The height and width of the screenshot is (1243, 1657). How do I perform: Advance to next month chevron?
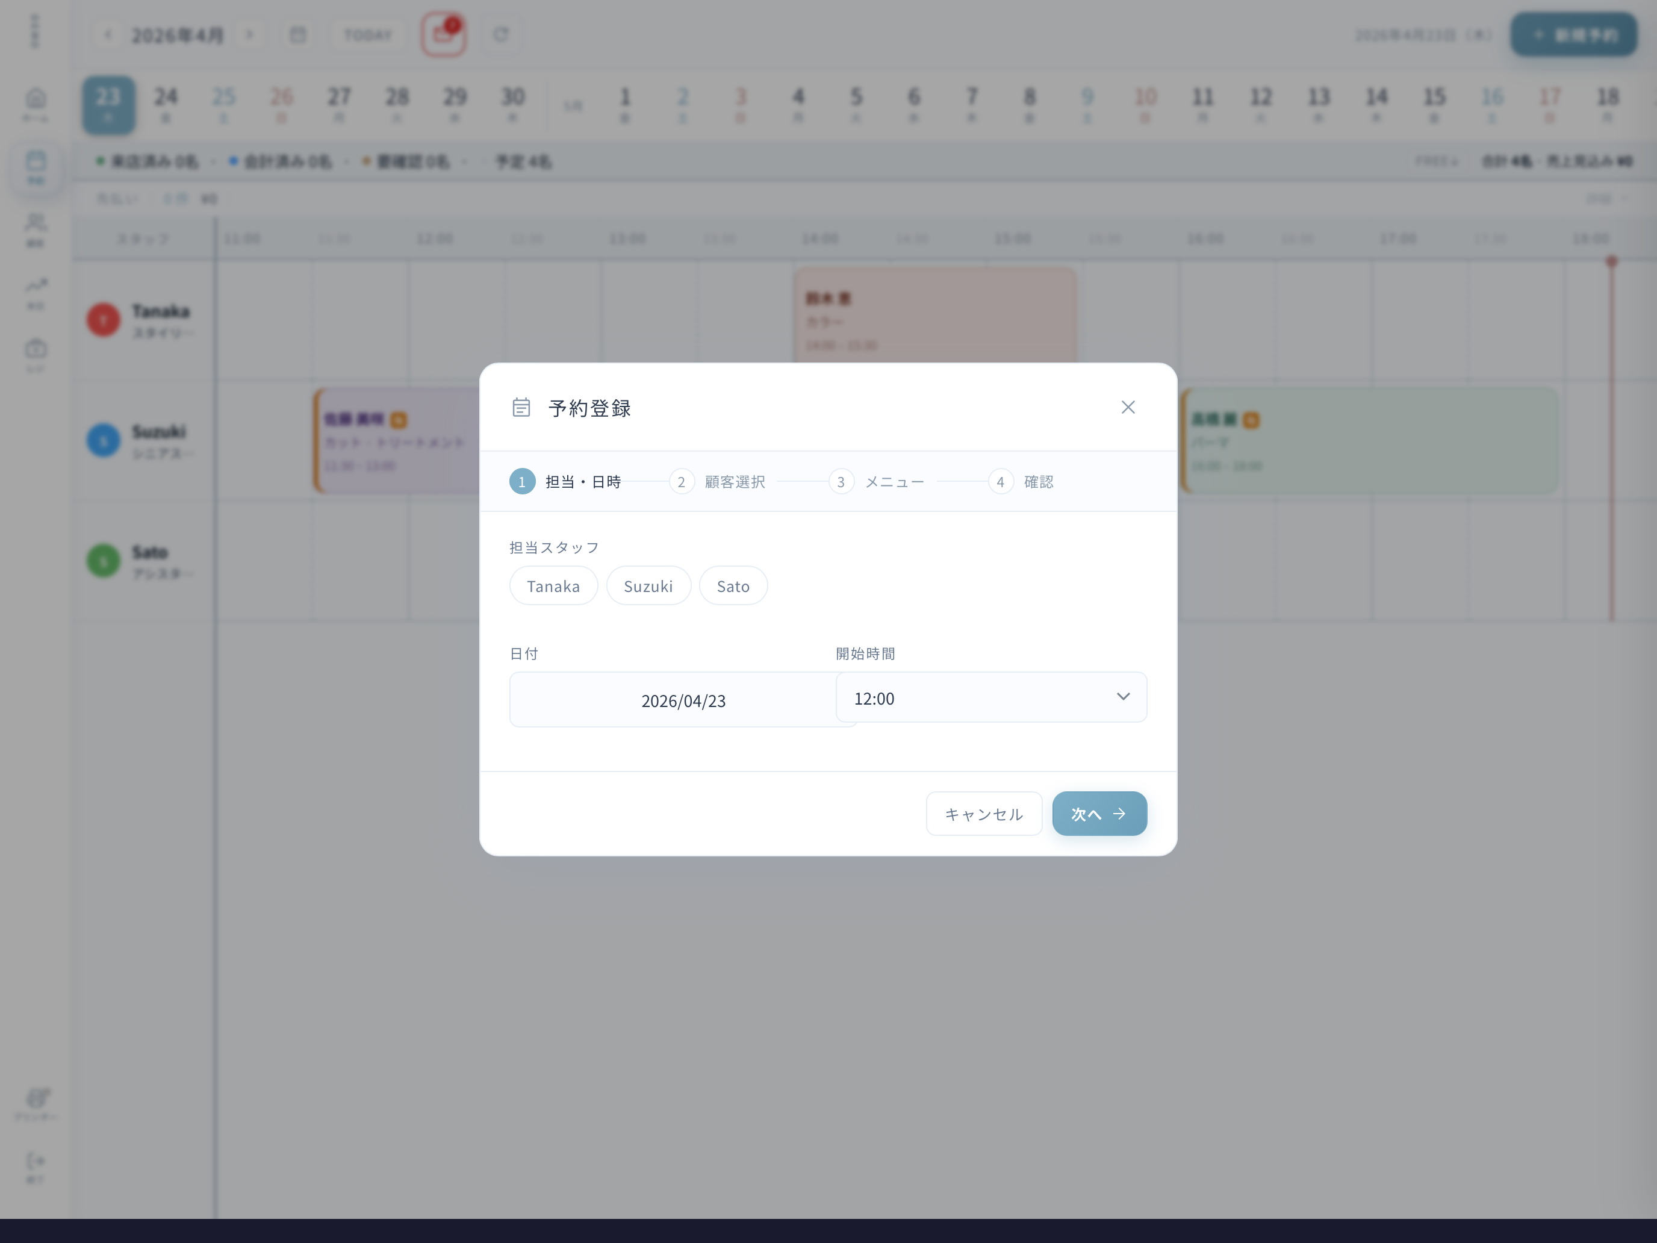click(250, 34)
